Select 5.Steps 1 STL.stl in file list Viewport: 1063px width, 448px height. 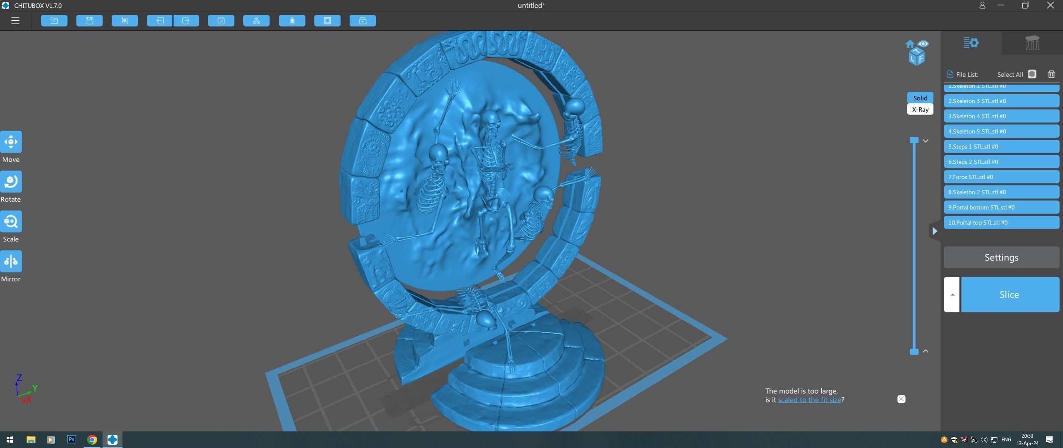pyautogui.click(x=1002, y=146)
